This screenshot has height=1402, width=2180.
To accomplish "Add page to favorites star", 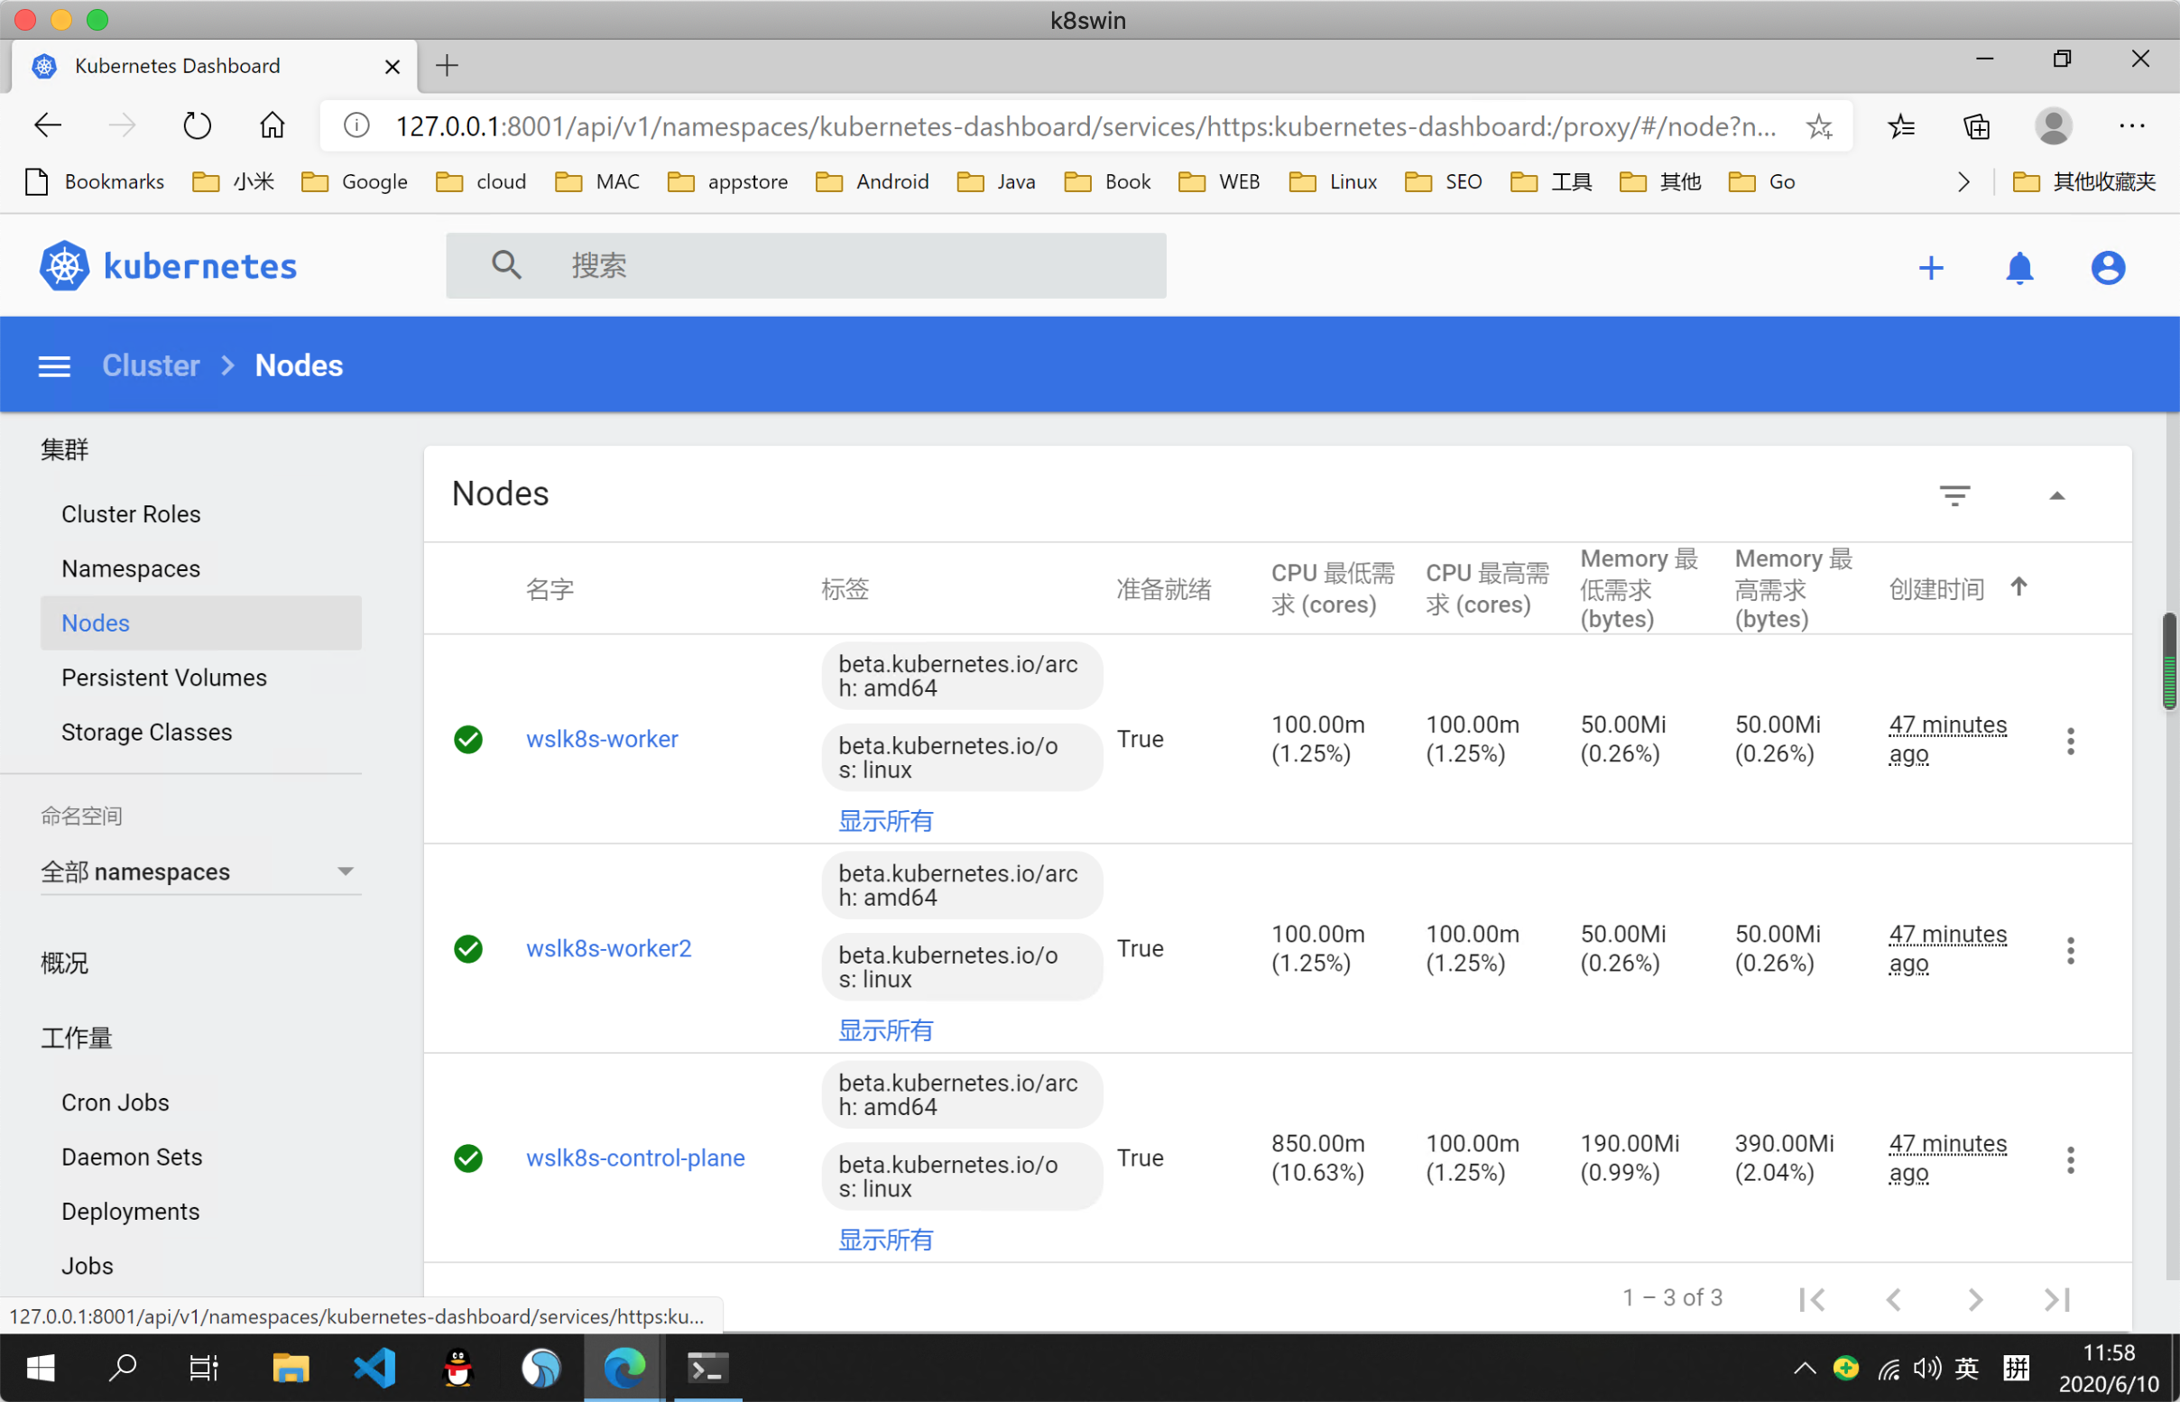I will [x=1819, y=126].
